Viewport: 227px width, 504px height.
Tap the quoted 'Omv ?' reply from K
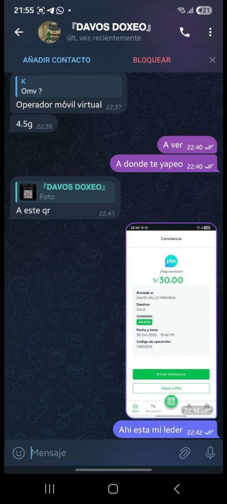tap(69, 86)
